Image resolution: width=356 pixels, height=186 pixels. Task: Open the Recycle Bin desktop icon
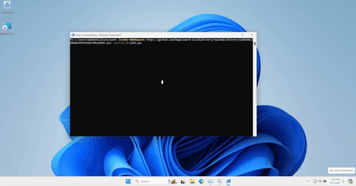(x=7, y=8)
